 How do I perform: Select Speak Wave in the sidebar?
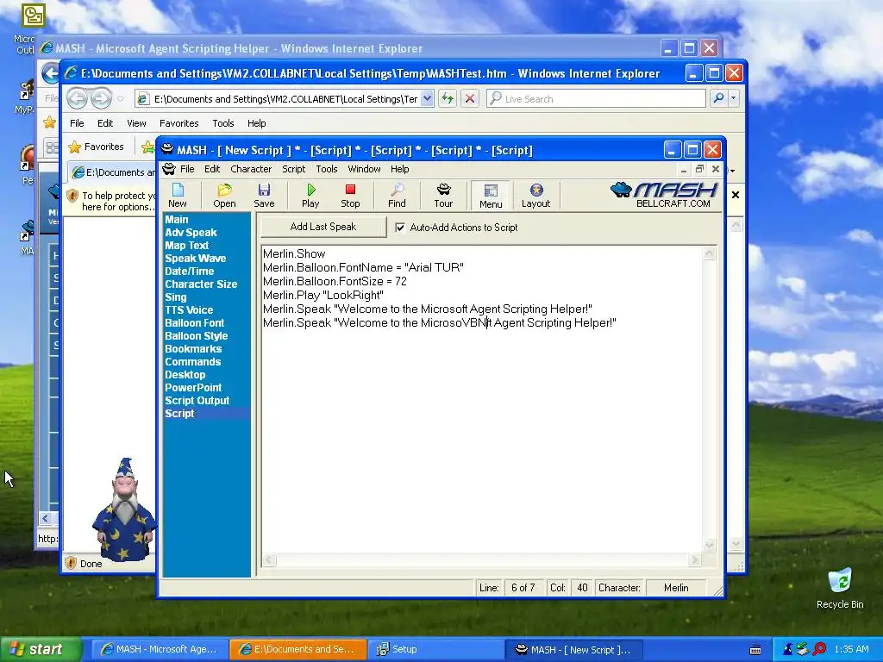click(x=195, y=259)
